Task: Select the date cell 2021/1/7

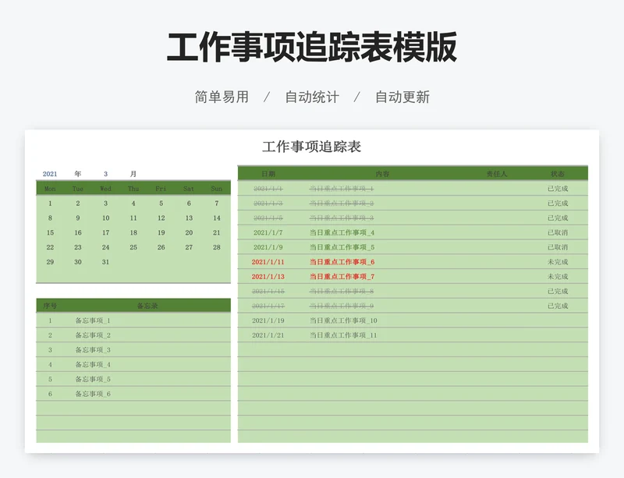Action: pos(268,233)
